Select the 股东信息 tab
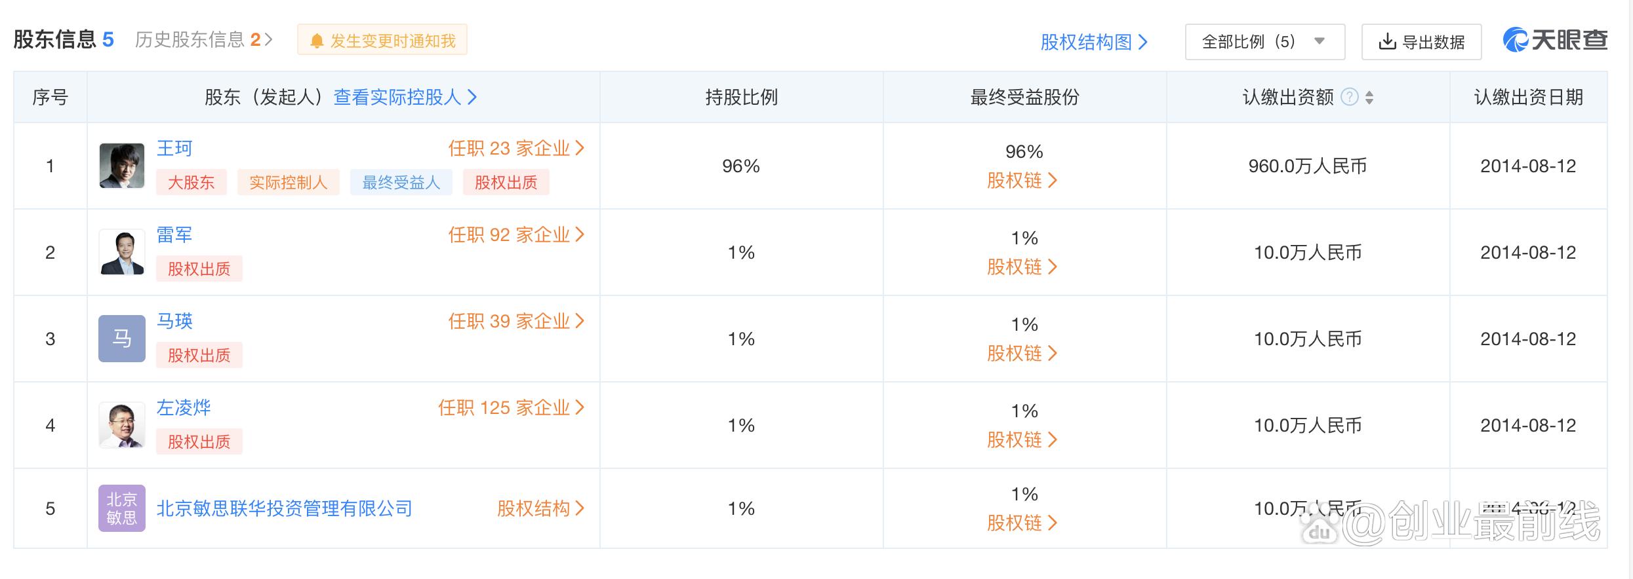The width and height of the screenshot is (1633, 579). [56, 39]
